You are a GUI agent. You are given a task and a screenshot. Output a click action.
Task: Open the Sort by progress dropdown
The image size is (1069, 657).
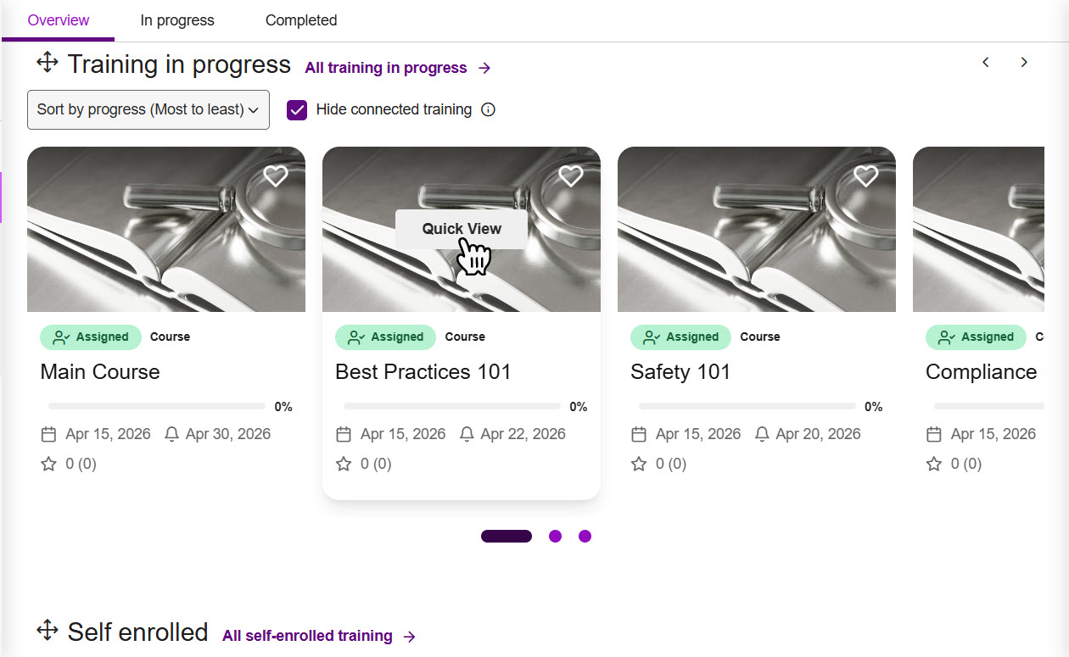click(x=148, y=109)
